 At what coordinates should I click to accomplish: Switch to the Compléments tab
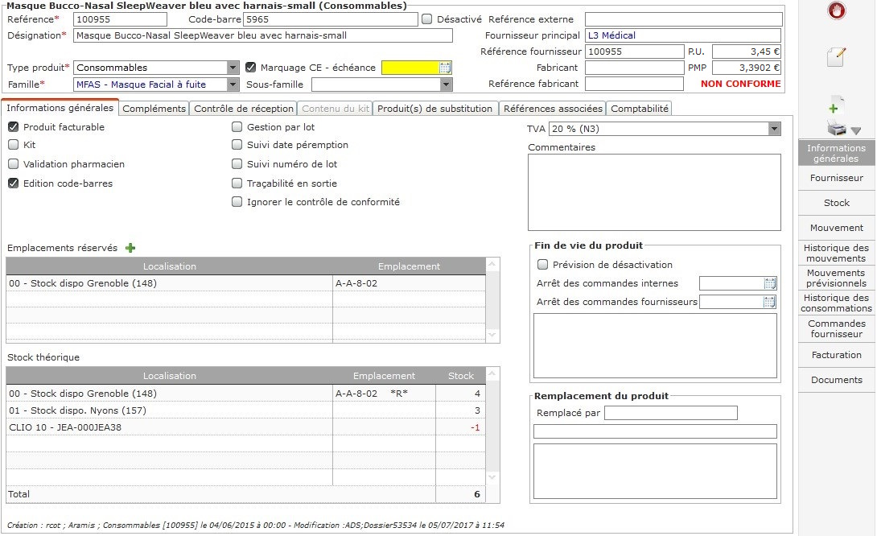[154, 109]
